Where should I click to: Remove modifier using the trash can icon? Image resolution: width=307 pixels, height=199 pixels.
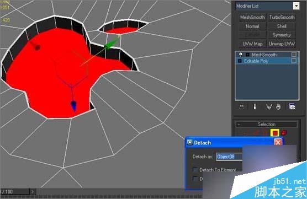(278, 107)
